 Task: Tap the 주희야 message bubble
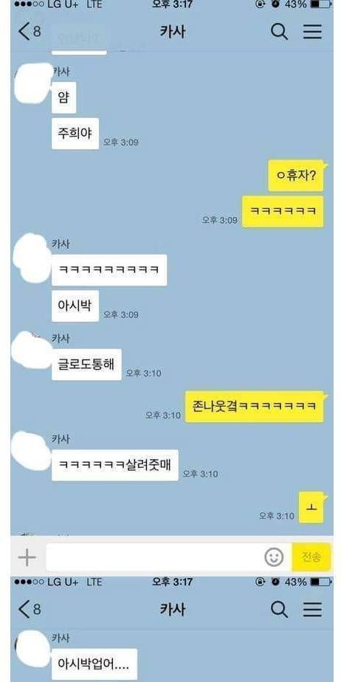pyautogui.click(x=75, y=134)
